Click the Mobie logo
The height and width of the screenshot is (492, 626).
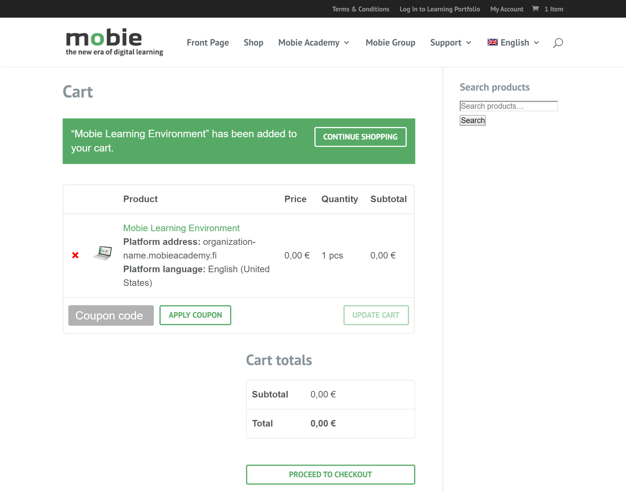tap(114, 42)
